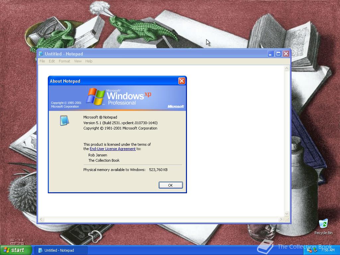Click OK in About Notepad dialog
Image resolution: width=340 pixels, height=255 pixels.
tap(171, 185)
